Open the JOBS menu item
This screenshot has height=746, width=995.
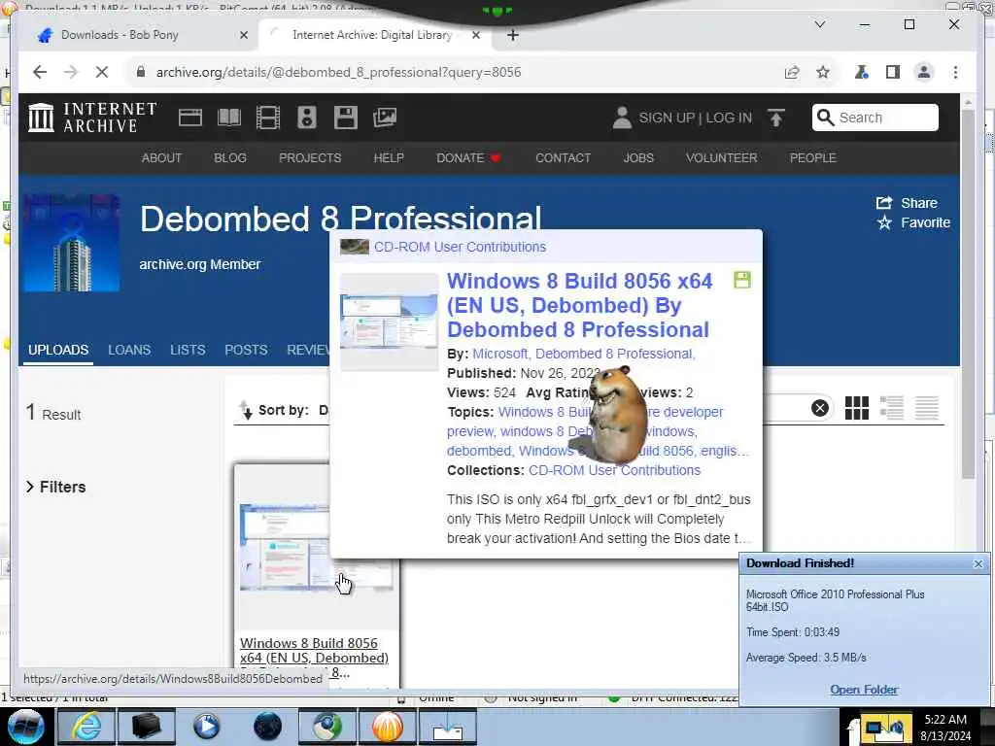click(x=638, y=158)
